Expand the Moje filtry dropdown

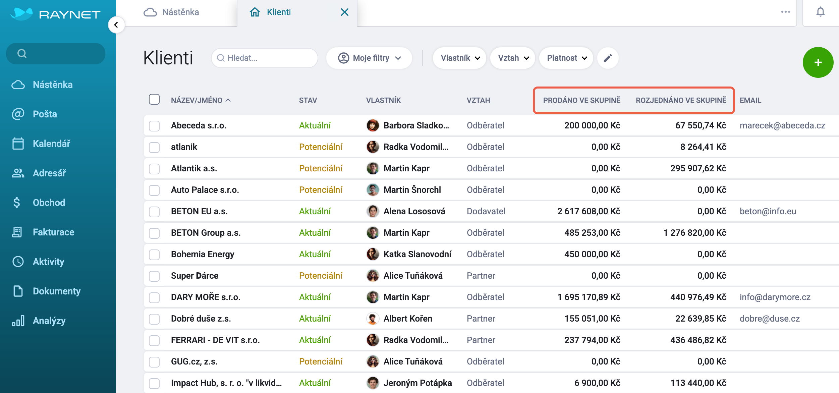coord(369,58)
